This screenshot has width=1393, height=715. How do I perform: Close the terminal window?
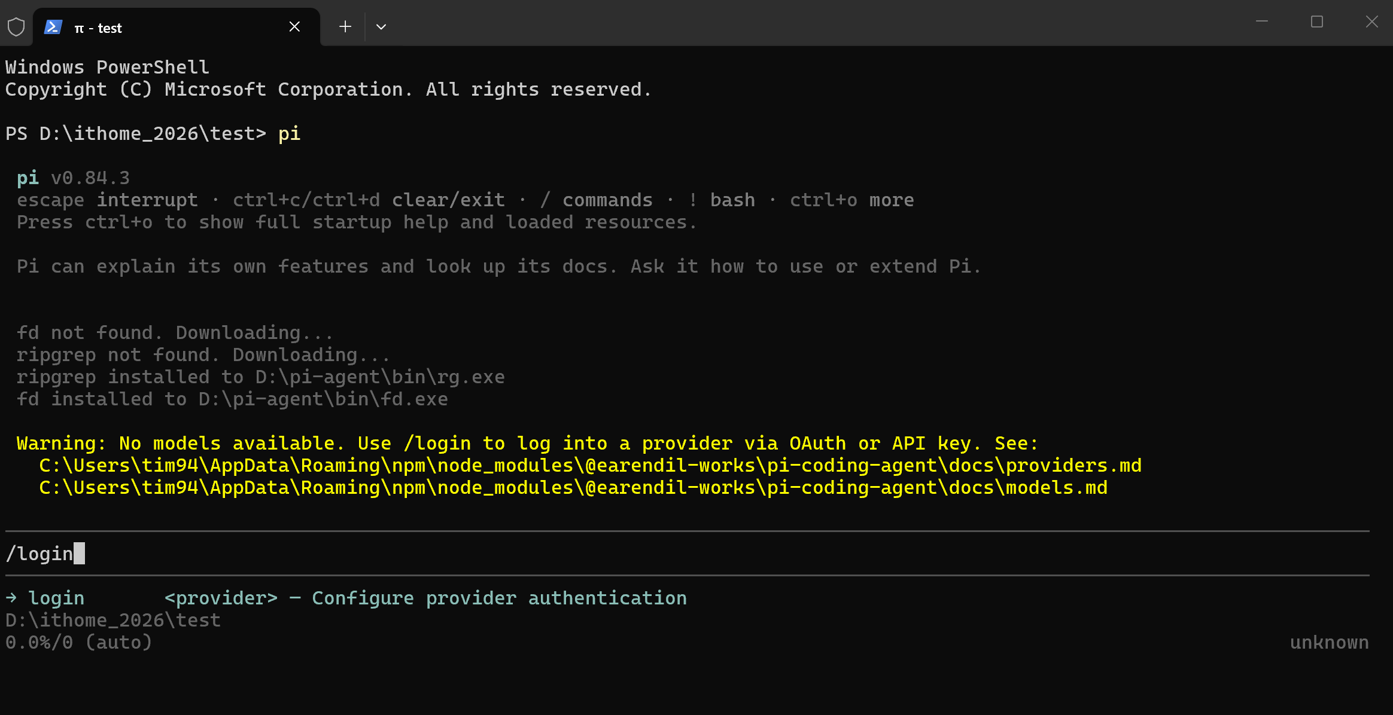1372,22
